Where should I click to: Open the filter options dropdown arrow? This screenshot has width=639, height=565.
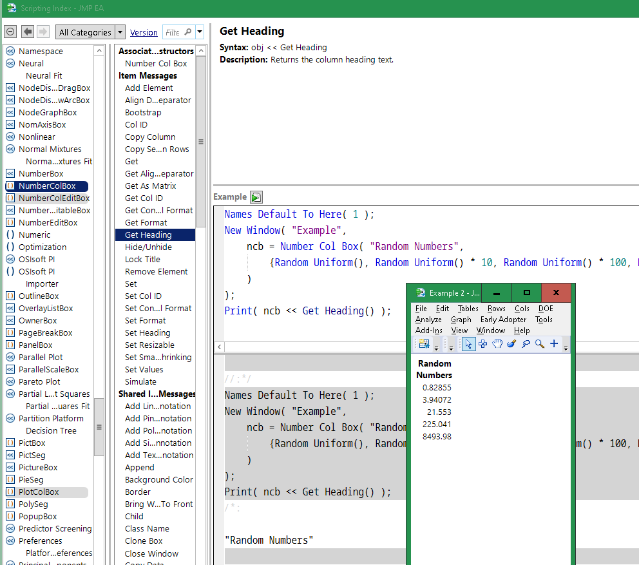point(200,32)
